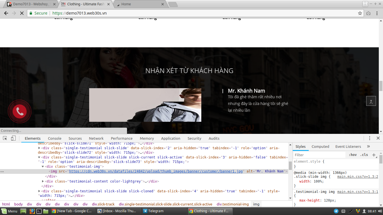Switch to the Audits tab
This screenshot has height=215, width=383.
click(x=214, y=138)
